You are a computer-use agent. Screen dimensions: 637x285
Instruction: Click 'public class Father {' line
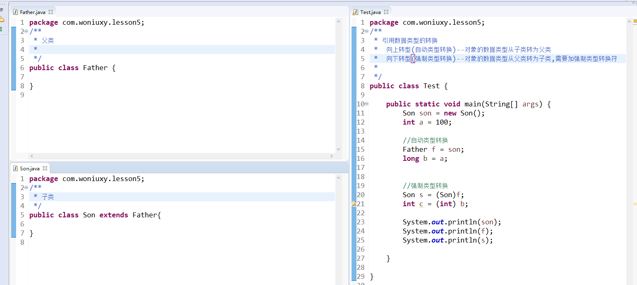pos(73,68)
